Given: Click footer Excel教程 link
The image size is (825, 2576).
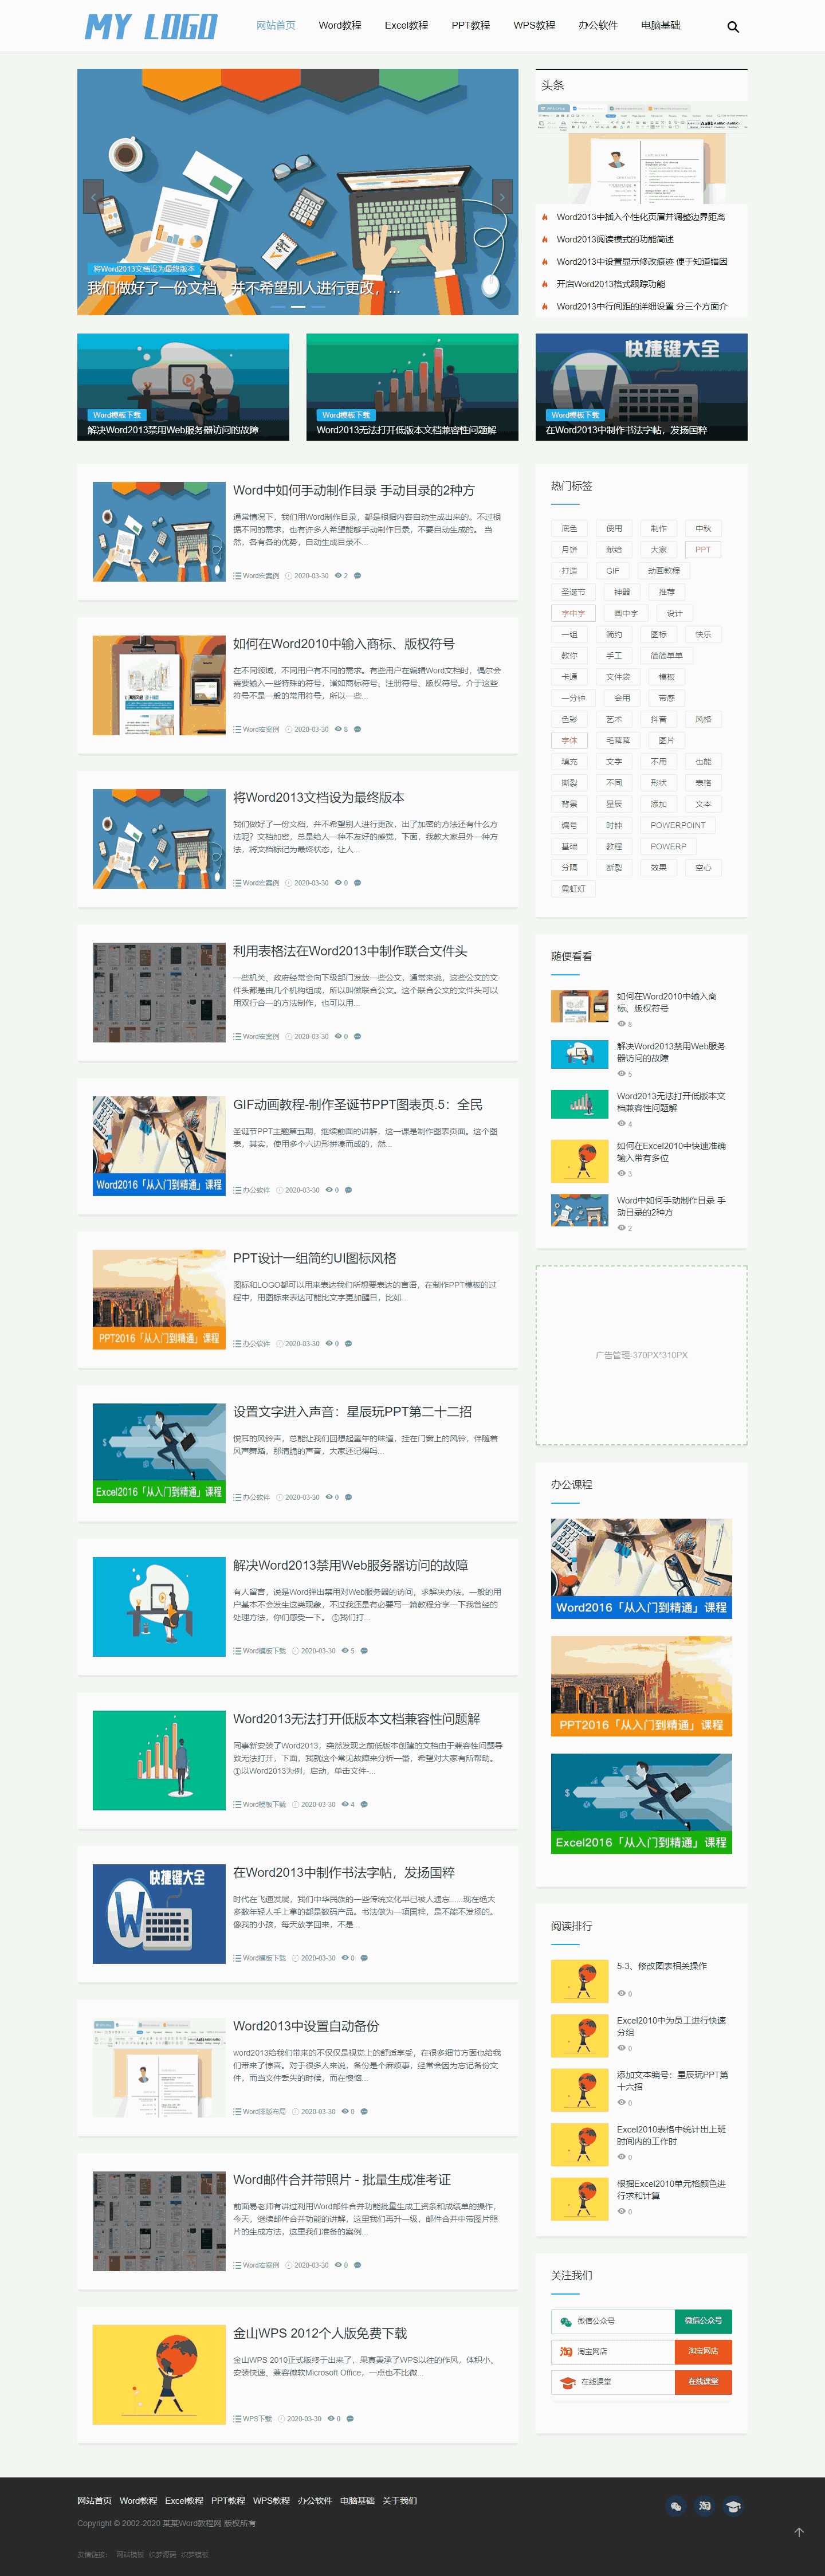Looking at the screenshot, I should tap(184, 2500).
